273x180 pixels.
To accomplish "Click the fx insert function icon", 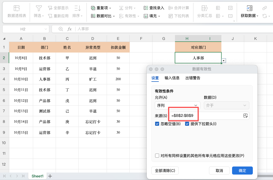I will click(69, 29).
